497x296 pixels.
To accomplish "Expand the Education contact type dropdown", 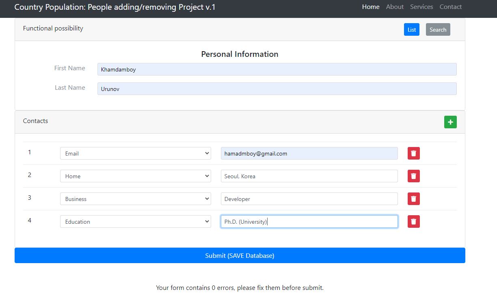I will coord(136,222).
